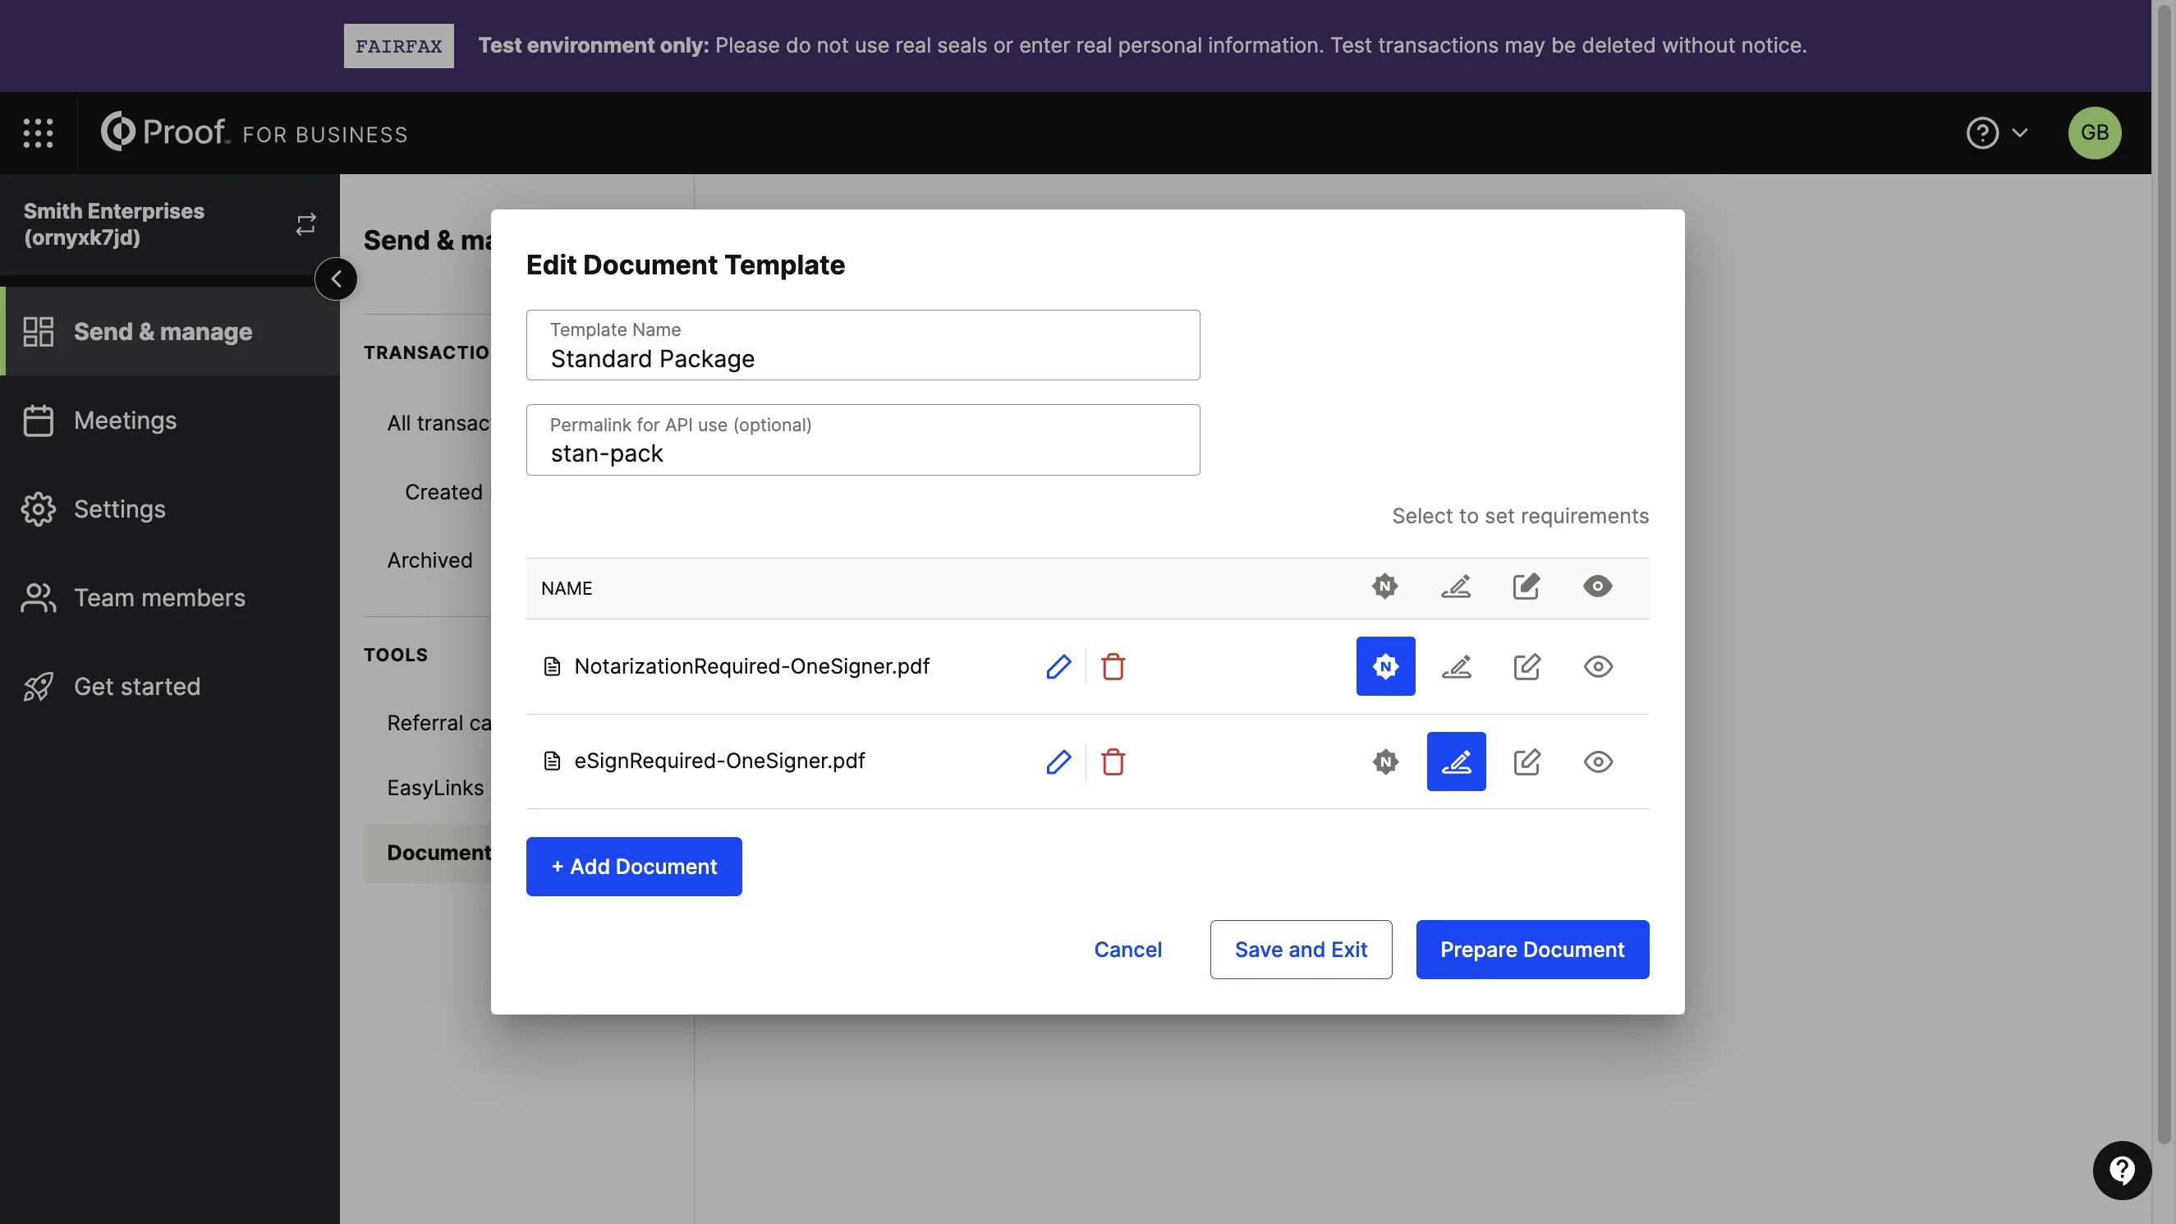2176x1224 pixels.
Task: Toggle notarization requirement for eSignRequired-OneSigner.pdf
Action: point(1385,762)
